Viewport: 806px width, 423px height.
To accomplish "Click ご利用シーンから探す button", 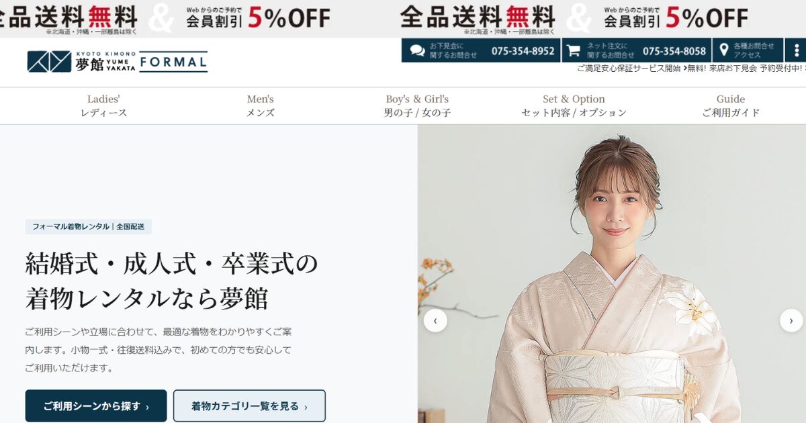I will pos(96,406).
